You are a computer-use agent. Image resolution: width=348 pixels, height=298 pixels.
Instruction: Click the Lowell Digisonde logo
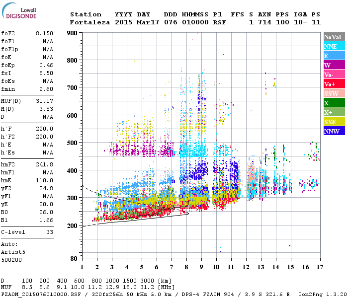[19, 11]
